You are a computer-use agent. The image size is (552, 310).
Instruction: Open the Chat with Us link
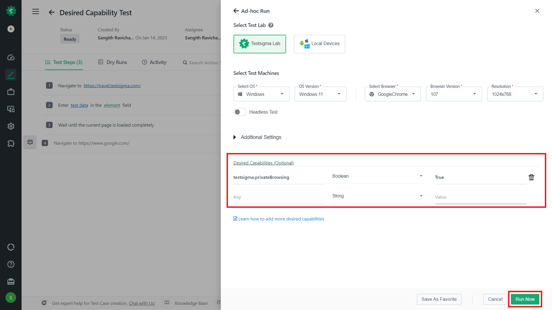pyautogui.click(x=142, y=303)
